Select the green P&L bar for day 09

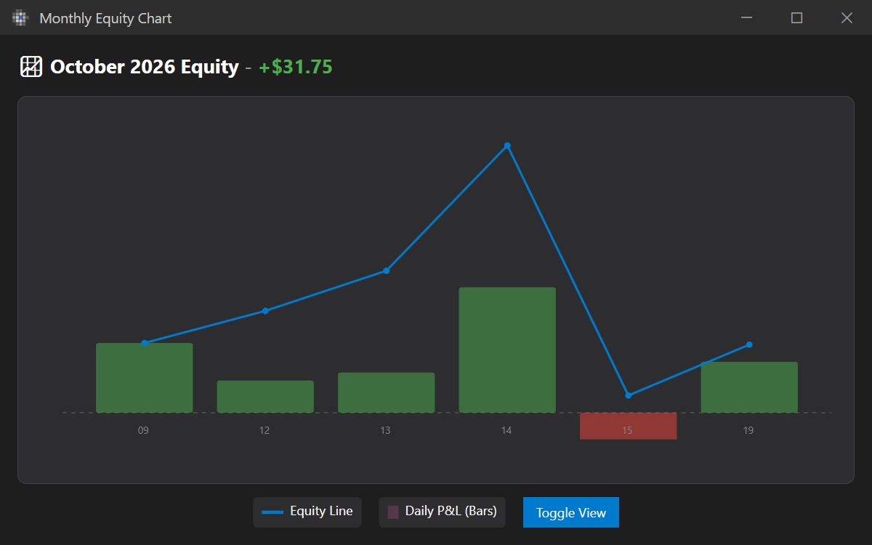pos(144,378)
